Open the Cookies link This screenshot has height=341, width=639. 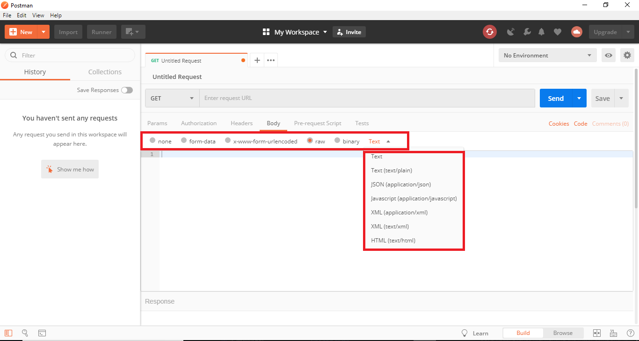(x=559, y=124)
